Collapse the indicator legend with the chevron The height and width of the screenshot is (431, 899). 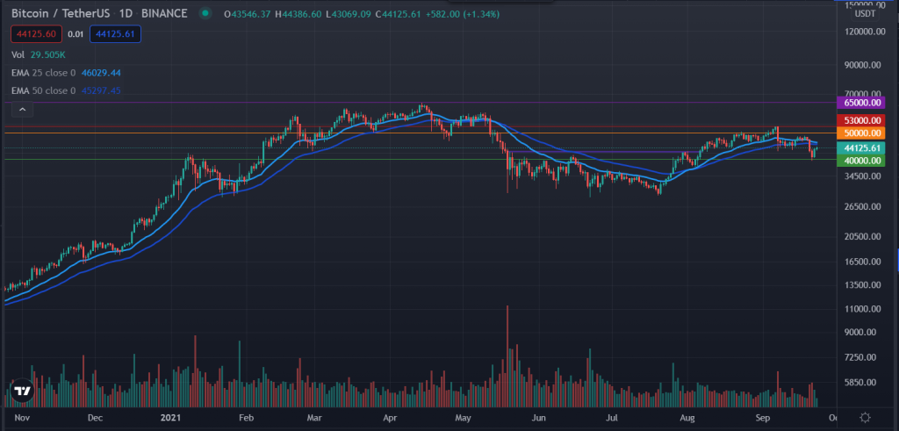click(x=22, y=109)
